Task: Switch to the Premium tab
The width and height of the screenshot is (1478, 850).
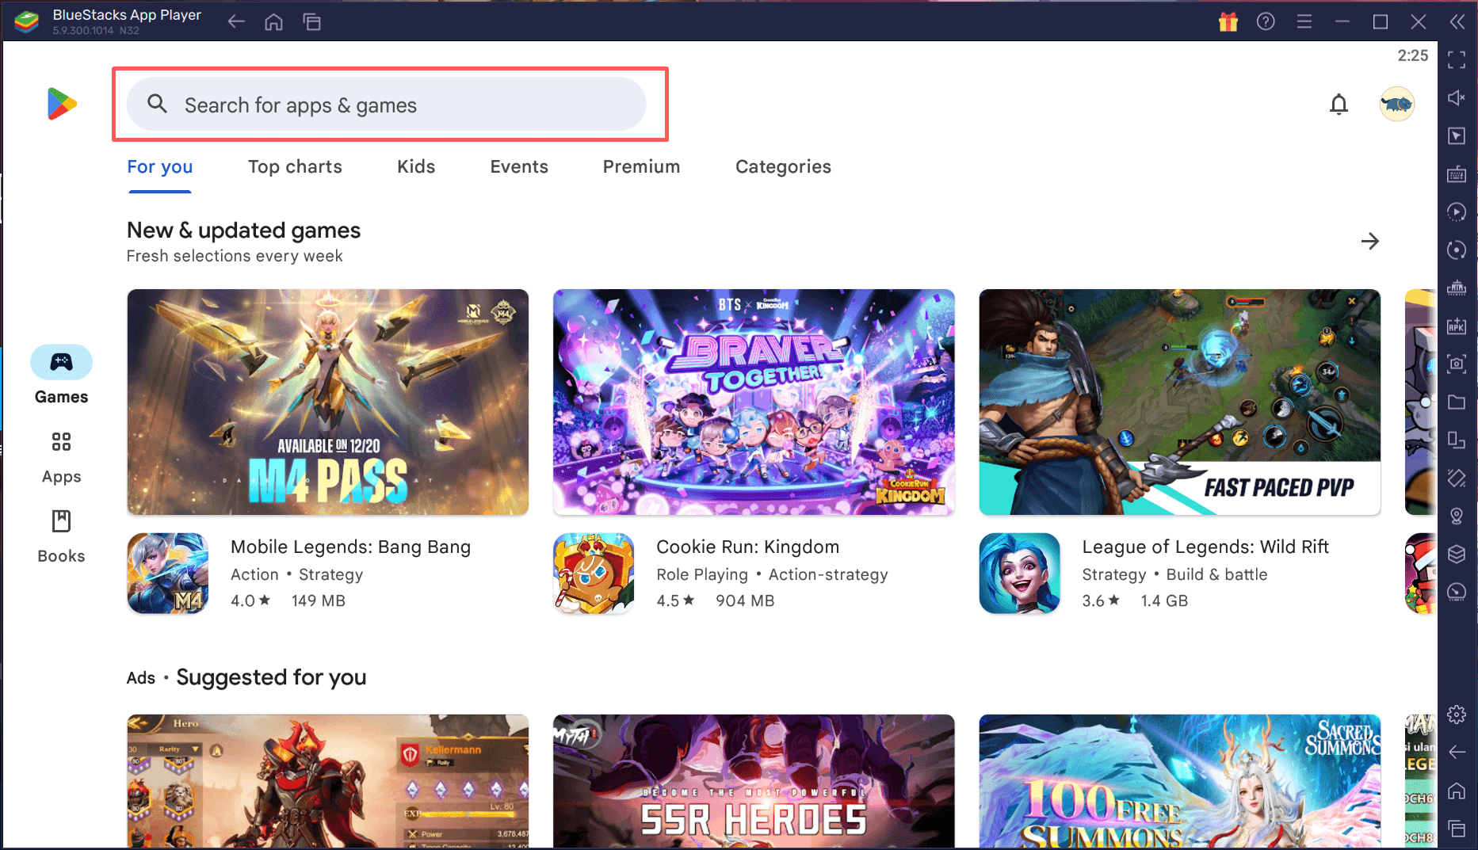Action: [x=641, y=166]
